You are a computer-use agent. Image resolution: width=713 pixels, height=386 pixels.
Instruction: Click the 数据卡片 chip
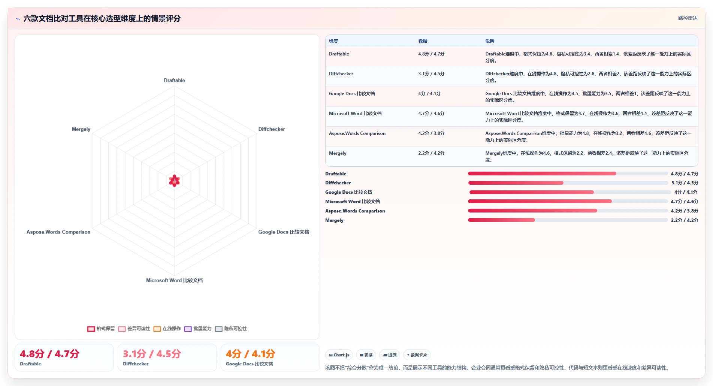point(417,355)
